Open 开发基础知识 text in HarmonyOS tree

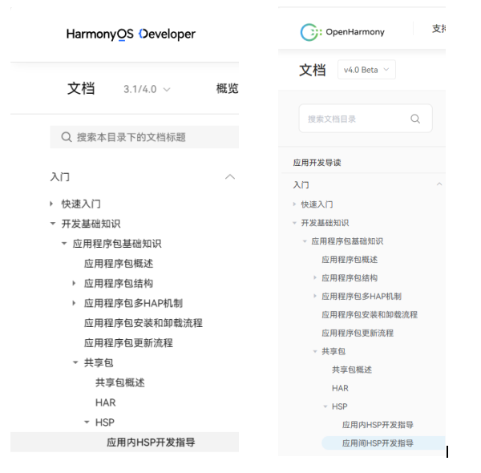[x=91, y=224]
